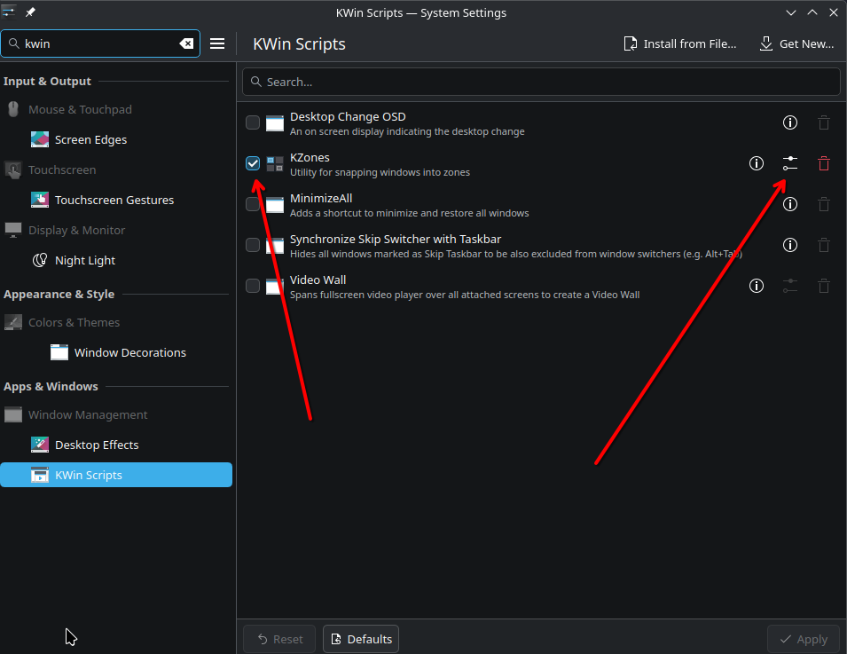Focus the scripts Search field
847x654 pixels.
pos(541,82)
